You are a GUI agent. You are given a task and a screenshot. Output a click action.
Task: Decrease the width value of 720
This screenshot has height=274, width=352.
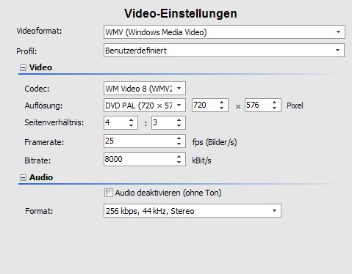(221, 108)
